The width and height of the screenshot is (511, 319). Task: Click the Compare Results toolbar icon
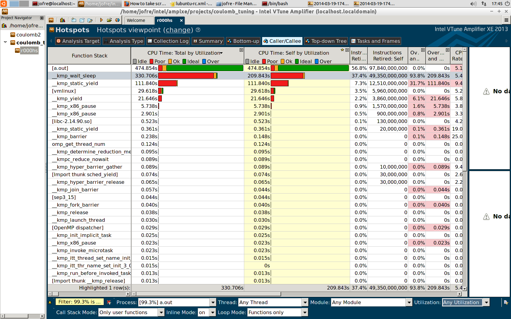pyautogui.click(x=117, y=20)
